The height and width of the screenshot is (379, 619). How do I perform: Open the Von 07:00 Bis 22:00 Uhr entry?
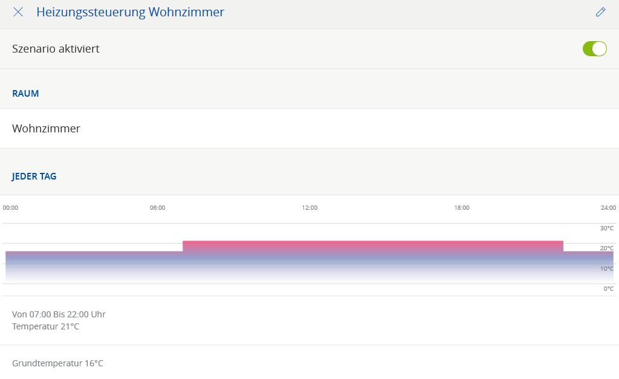(59, 314)
